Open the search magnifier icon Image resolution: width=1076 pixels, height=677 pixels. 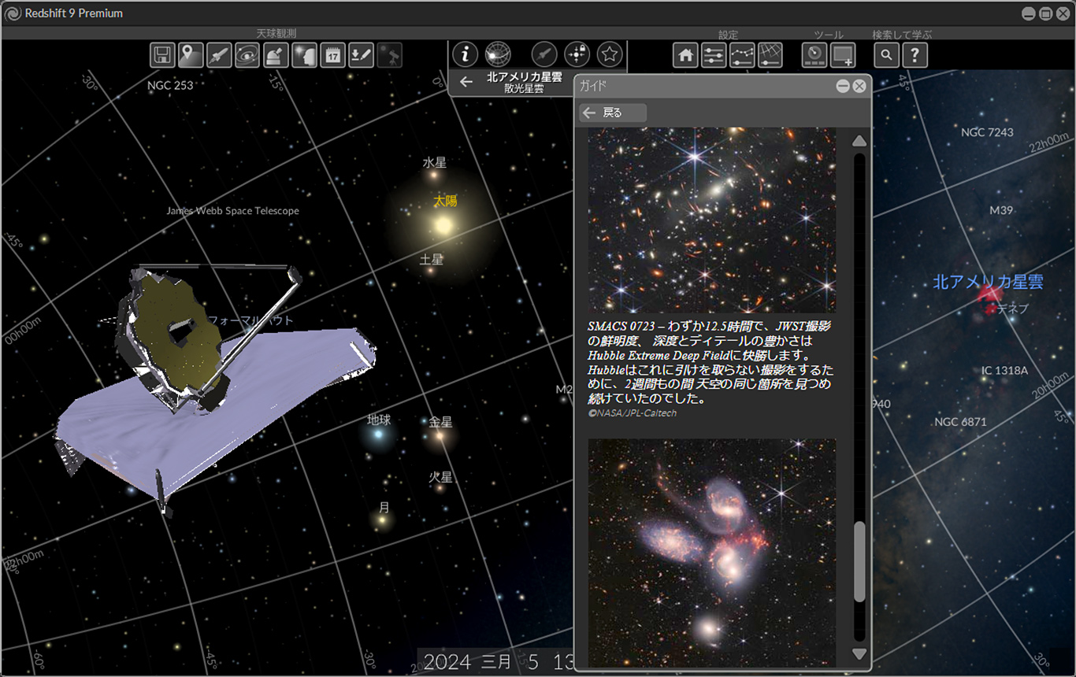[x=887, y=55]
